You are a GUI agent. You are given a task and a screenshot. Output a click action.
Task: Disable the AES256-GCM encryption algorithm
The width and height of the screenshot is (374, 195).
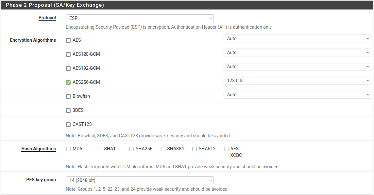pyautogui.click(x=68, y=82)
